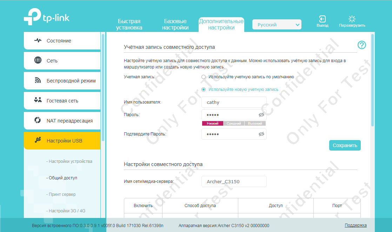
Task: Select 'Используйте новую учетную запись' radio
Action: point(204,90)
